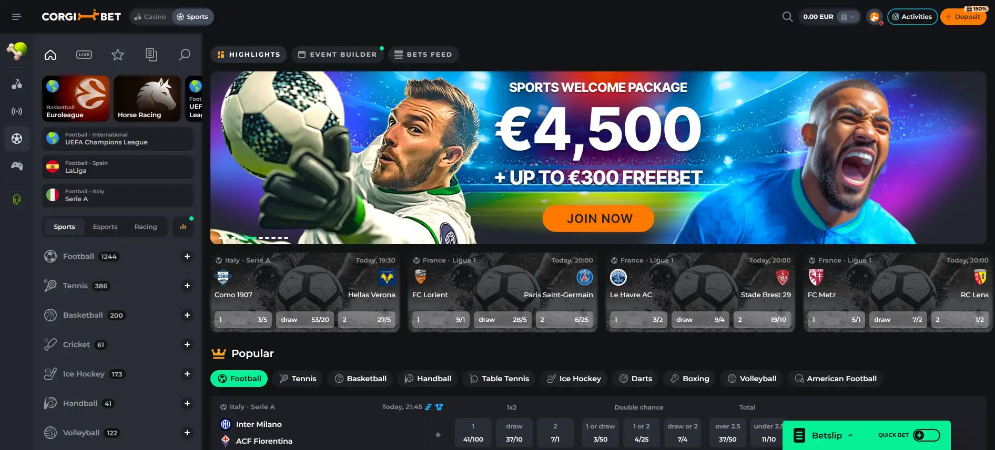The width and height of the screenshot is (995, 450).
Task: Favorite the Inter Milano match star
Action: tap(438, 434)
